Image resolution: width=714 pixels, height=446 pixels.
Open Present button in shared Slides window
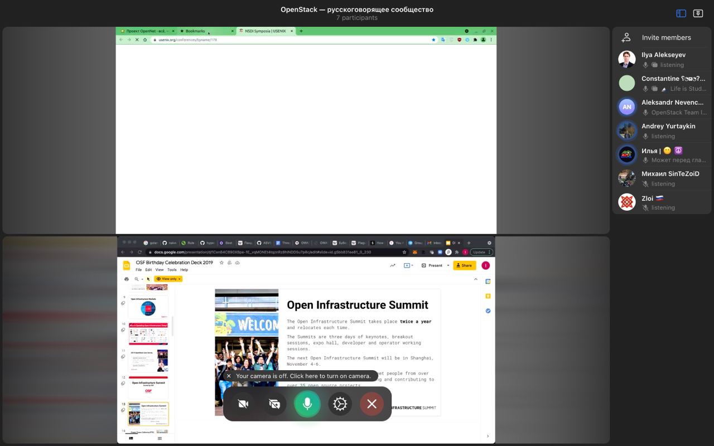tap(432, 265)
